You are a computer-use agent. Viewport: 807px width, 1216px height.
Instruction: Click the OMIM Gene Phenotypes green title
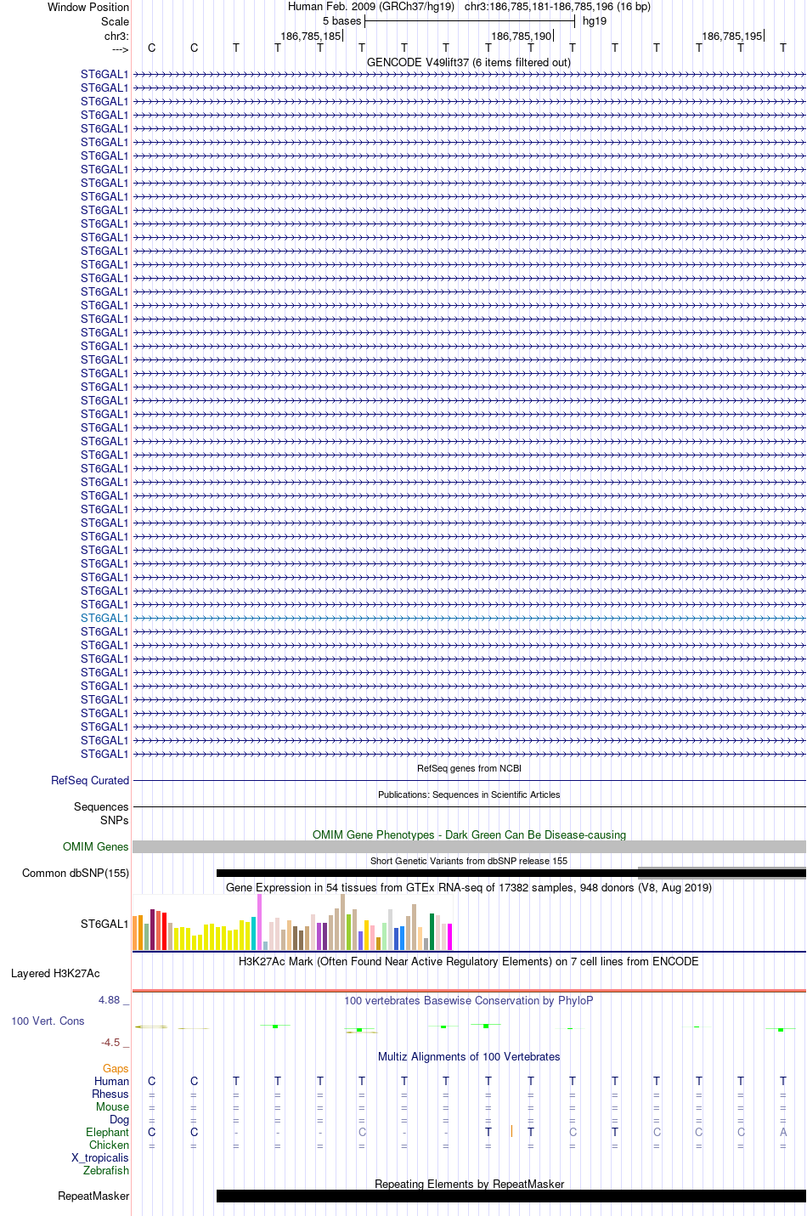469,834
